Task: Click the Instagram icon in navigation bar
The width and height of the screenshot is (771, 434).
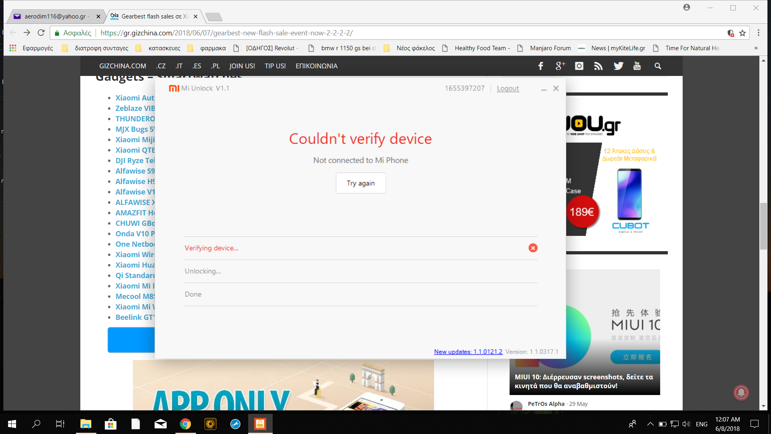Action: 579,66
